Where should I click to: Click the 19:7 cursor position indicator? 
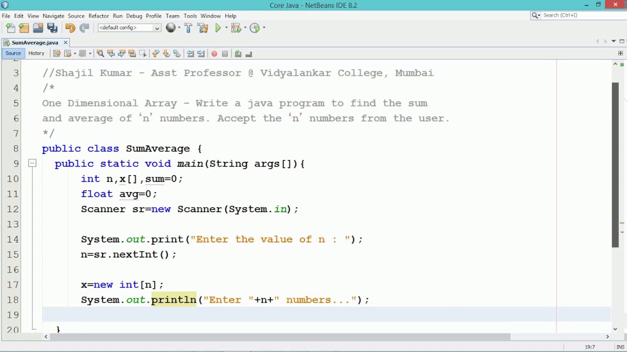(x=590, y=347)
